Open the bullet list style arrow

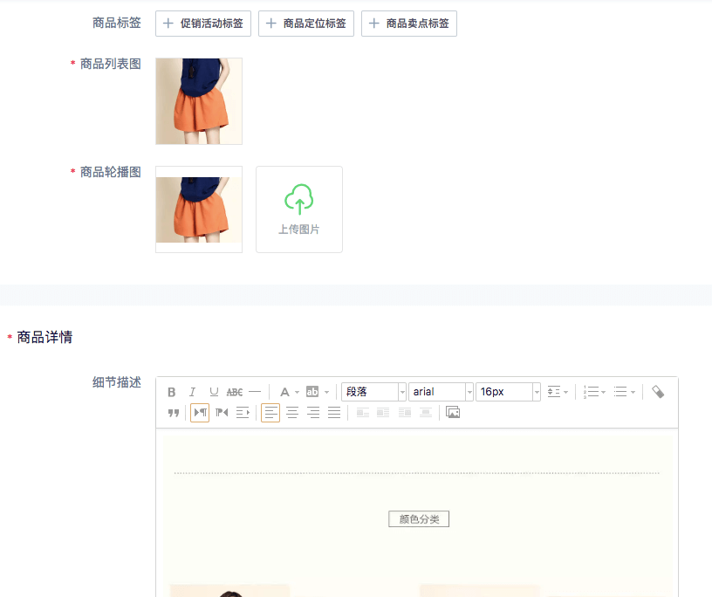tap(633, 392)
